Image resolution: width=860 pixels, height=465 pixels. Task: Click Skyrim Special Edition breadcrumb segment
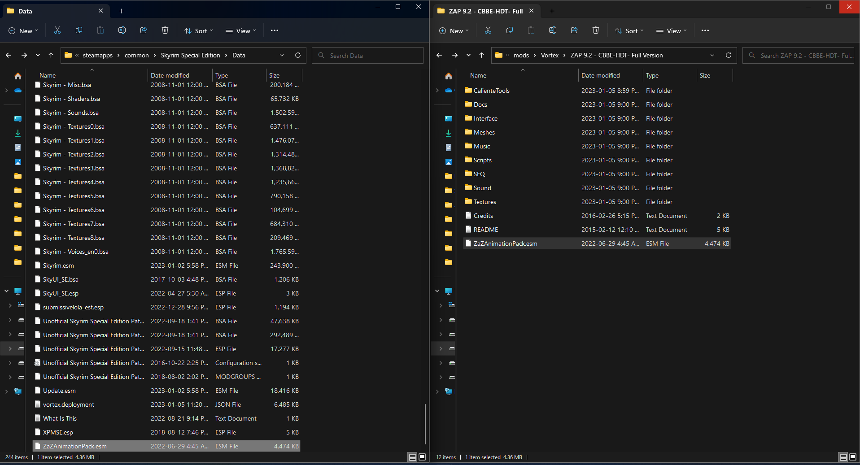(191, 55)
